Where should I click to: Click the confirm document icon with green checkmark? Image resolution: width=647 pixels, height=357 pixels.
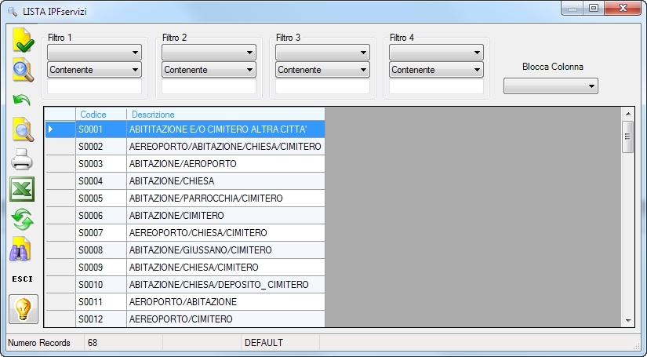coord(23,41)
